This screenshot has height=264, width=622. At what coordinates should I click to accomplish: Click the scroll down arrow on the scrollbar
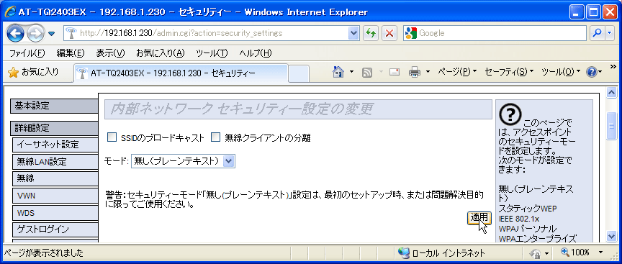(x=612, y=236)
